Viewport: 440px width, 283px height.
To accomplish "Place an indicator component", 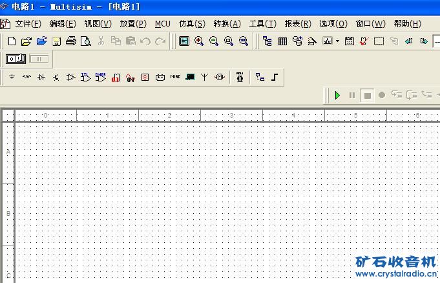I will click(145, 77).
